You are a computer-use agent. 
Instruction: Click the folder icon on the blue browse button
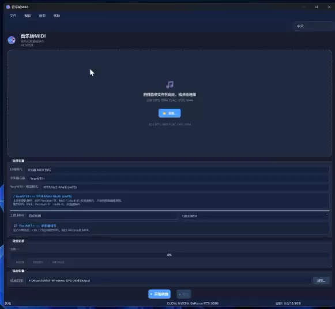coord(164,113)
